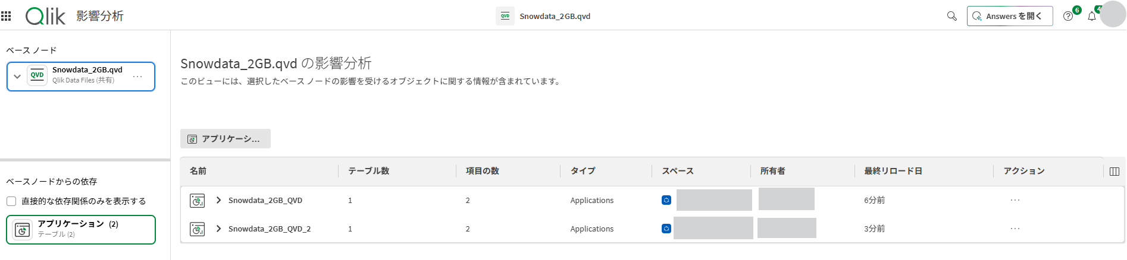Click the space icon in Snowdata_2GB_QVD row
1127x260 pixels.
(x=666, y=200)
